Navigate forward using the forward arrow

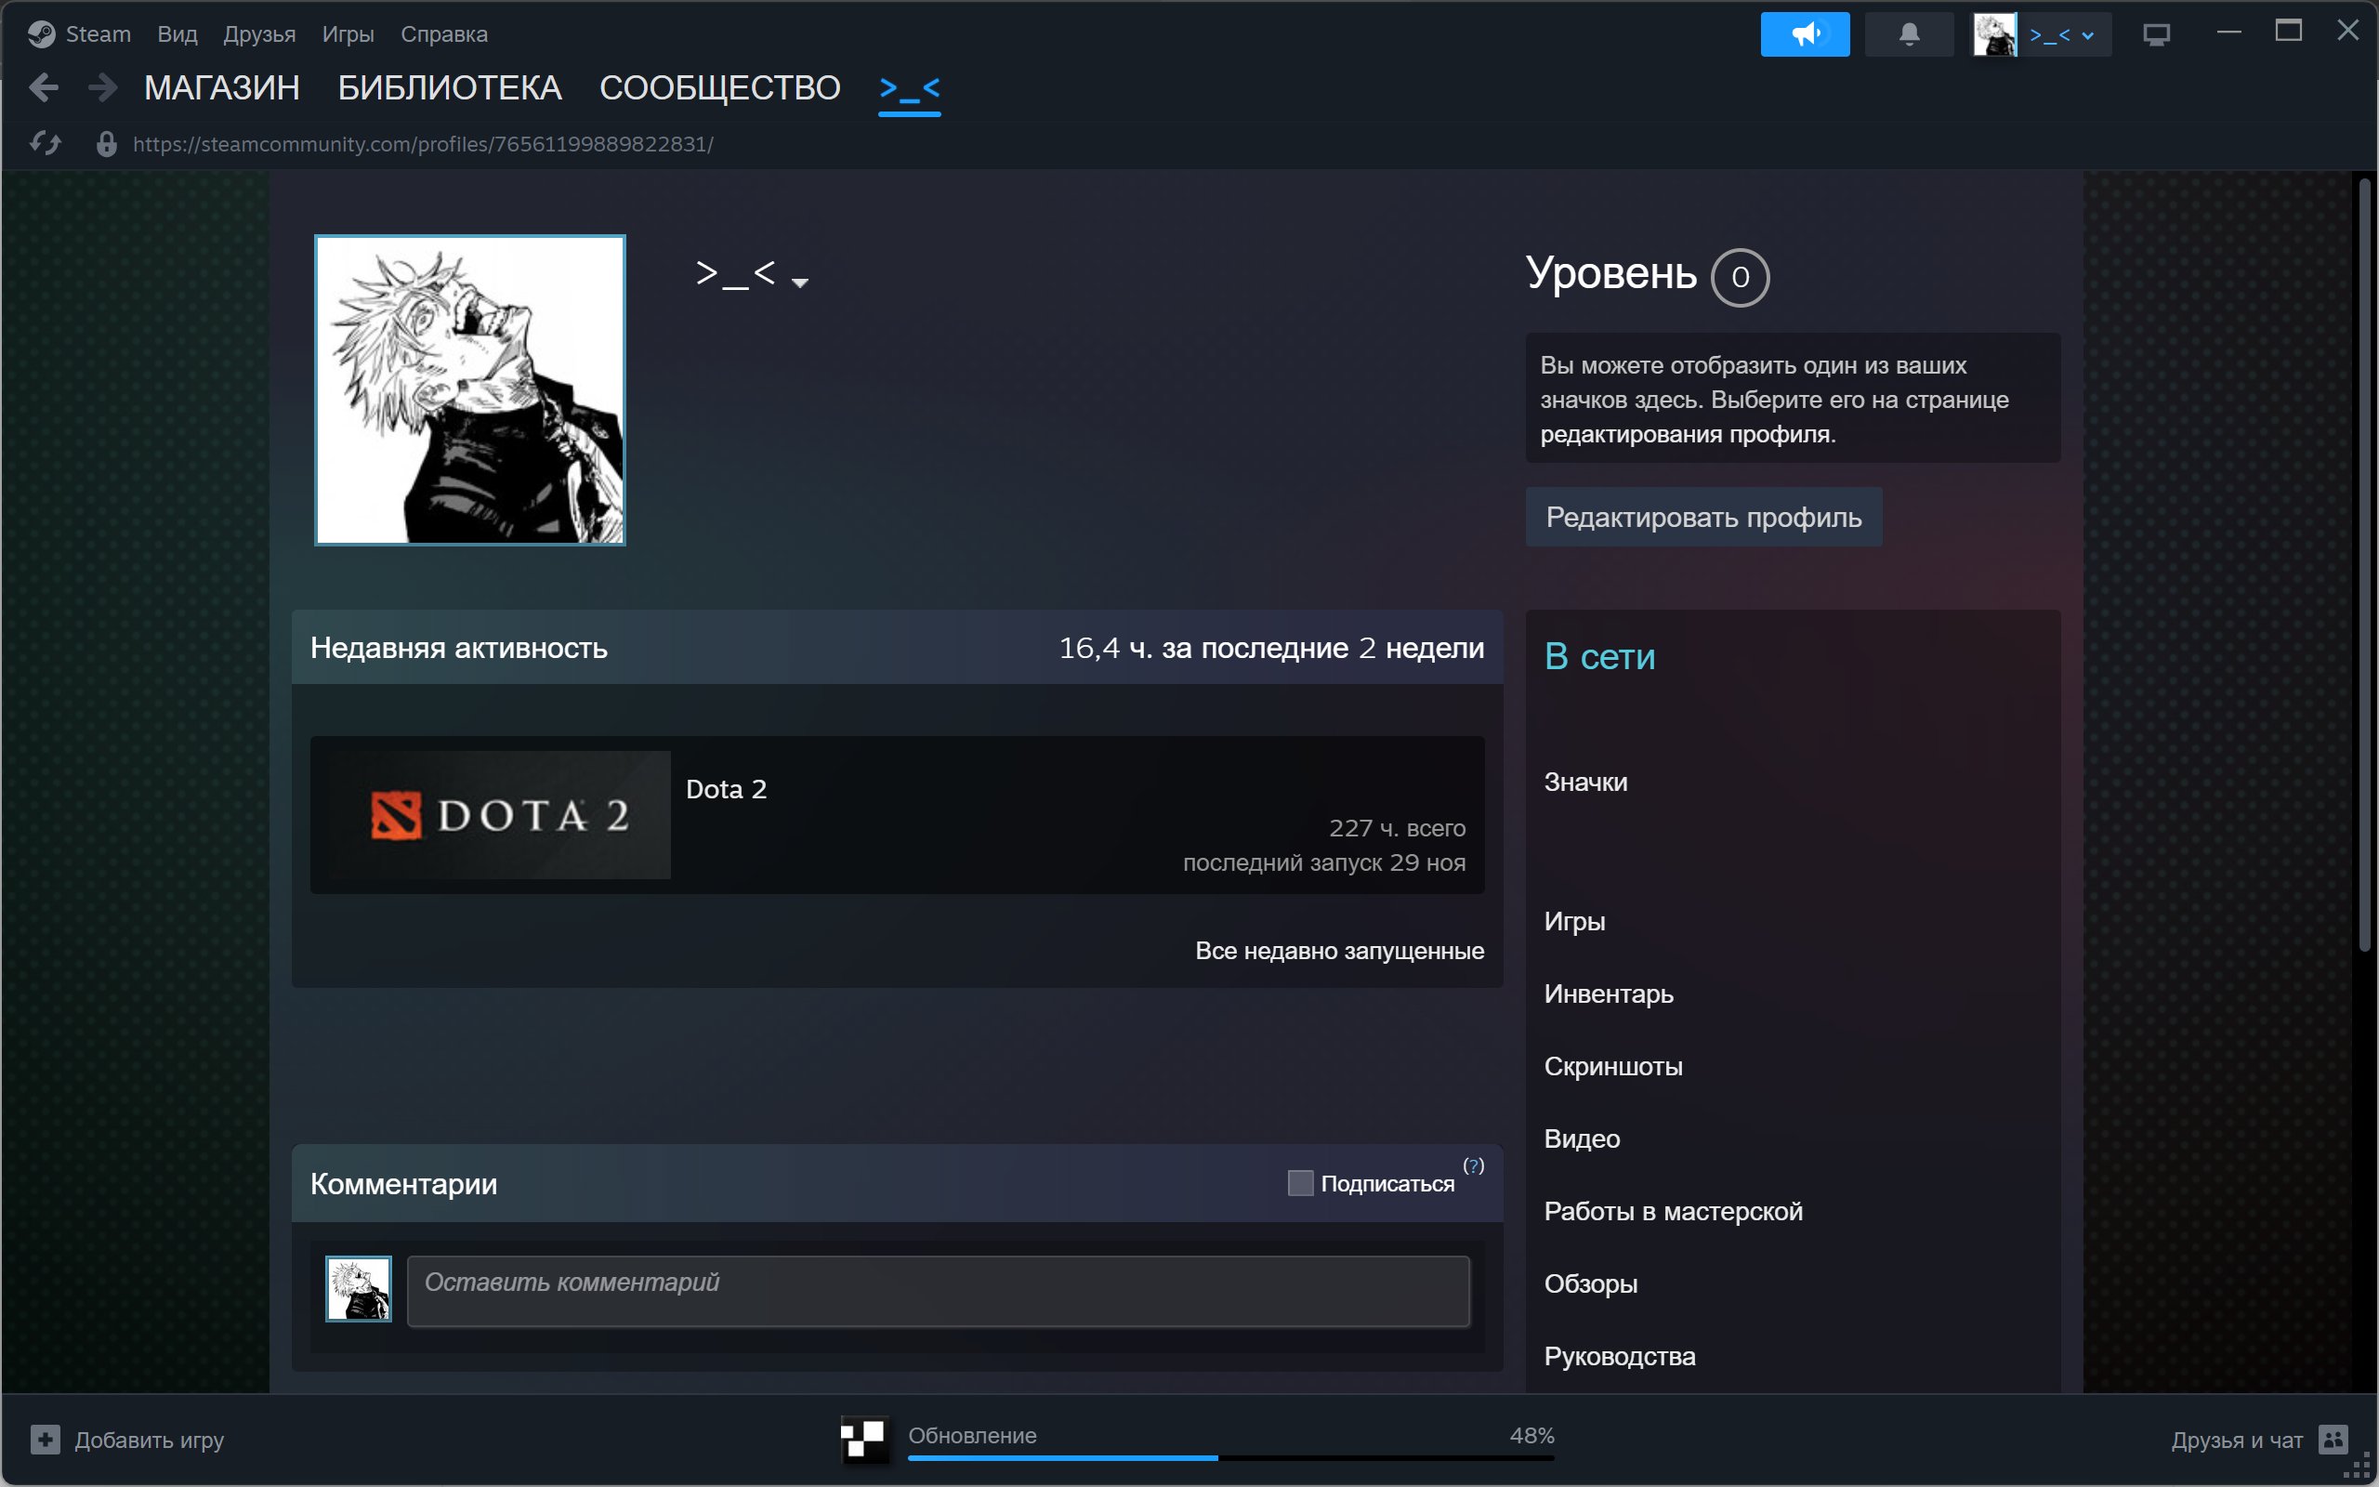101,87
